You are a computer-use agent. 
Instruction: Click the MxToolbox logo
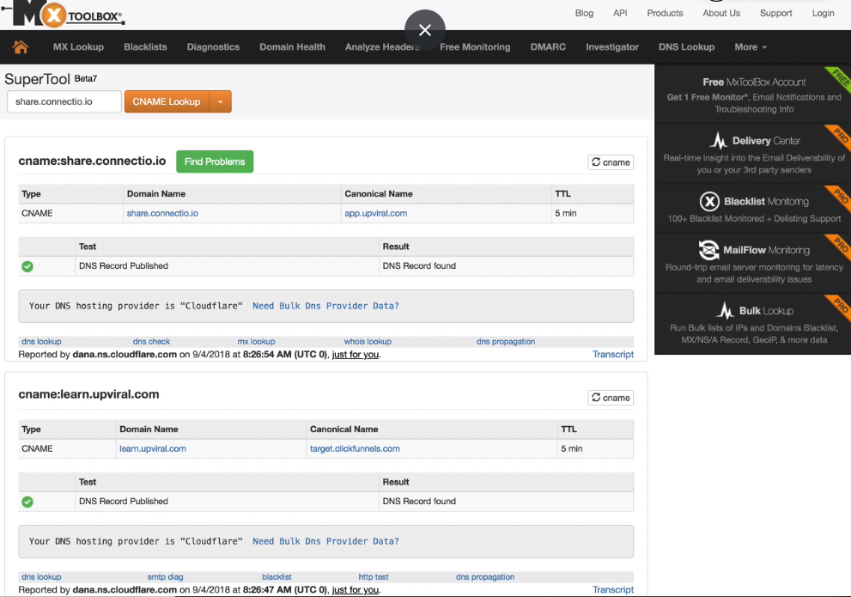coord(64,14)
